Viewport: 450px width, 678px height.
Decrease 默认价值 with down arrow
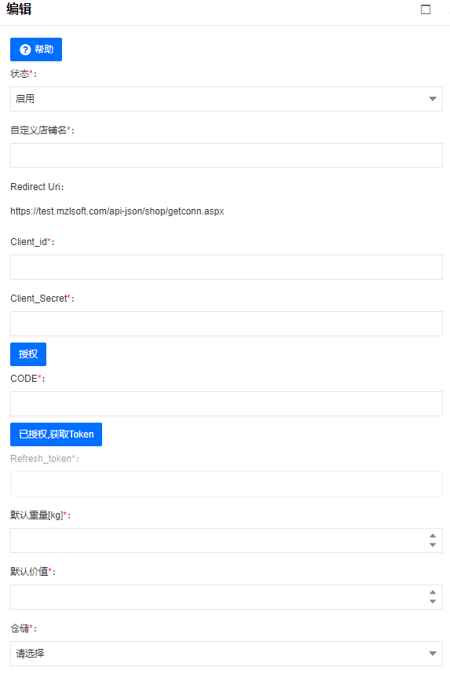click(433, 602)
